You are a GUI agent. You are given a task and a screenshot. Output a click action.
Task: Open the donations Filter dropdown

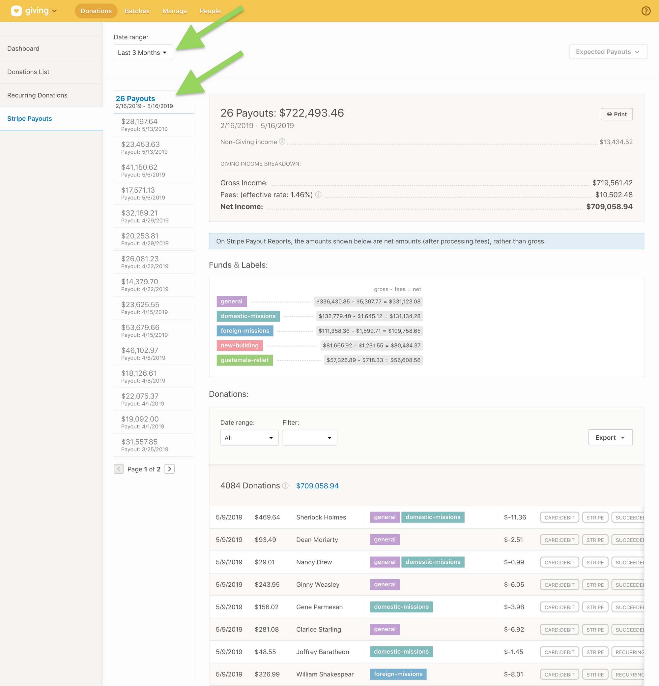pyautogui.click(x=309, y=438)
